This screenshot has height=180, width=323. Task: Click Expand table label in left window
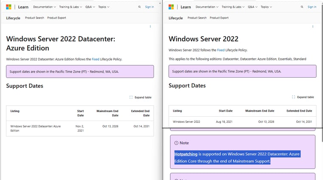point(143,98)
